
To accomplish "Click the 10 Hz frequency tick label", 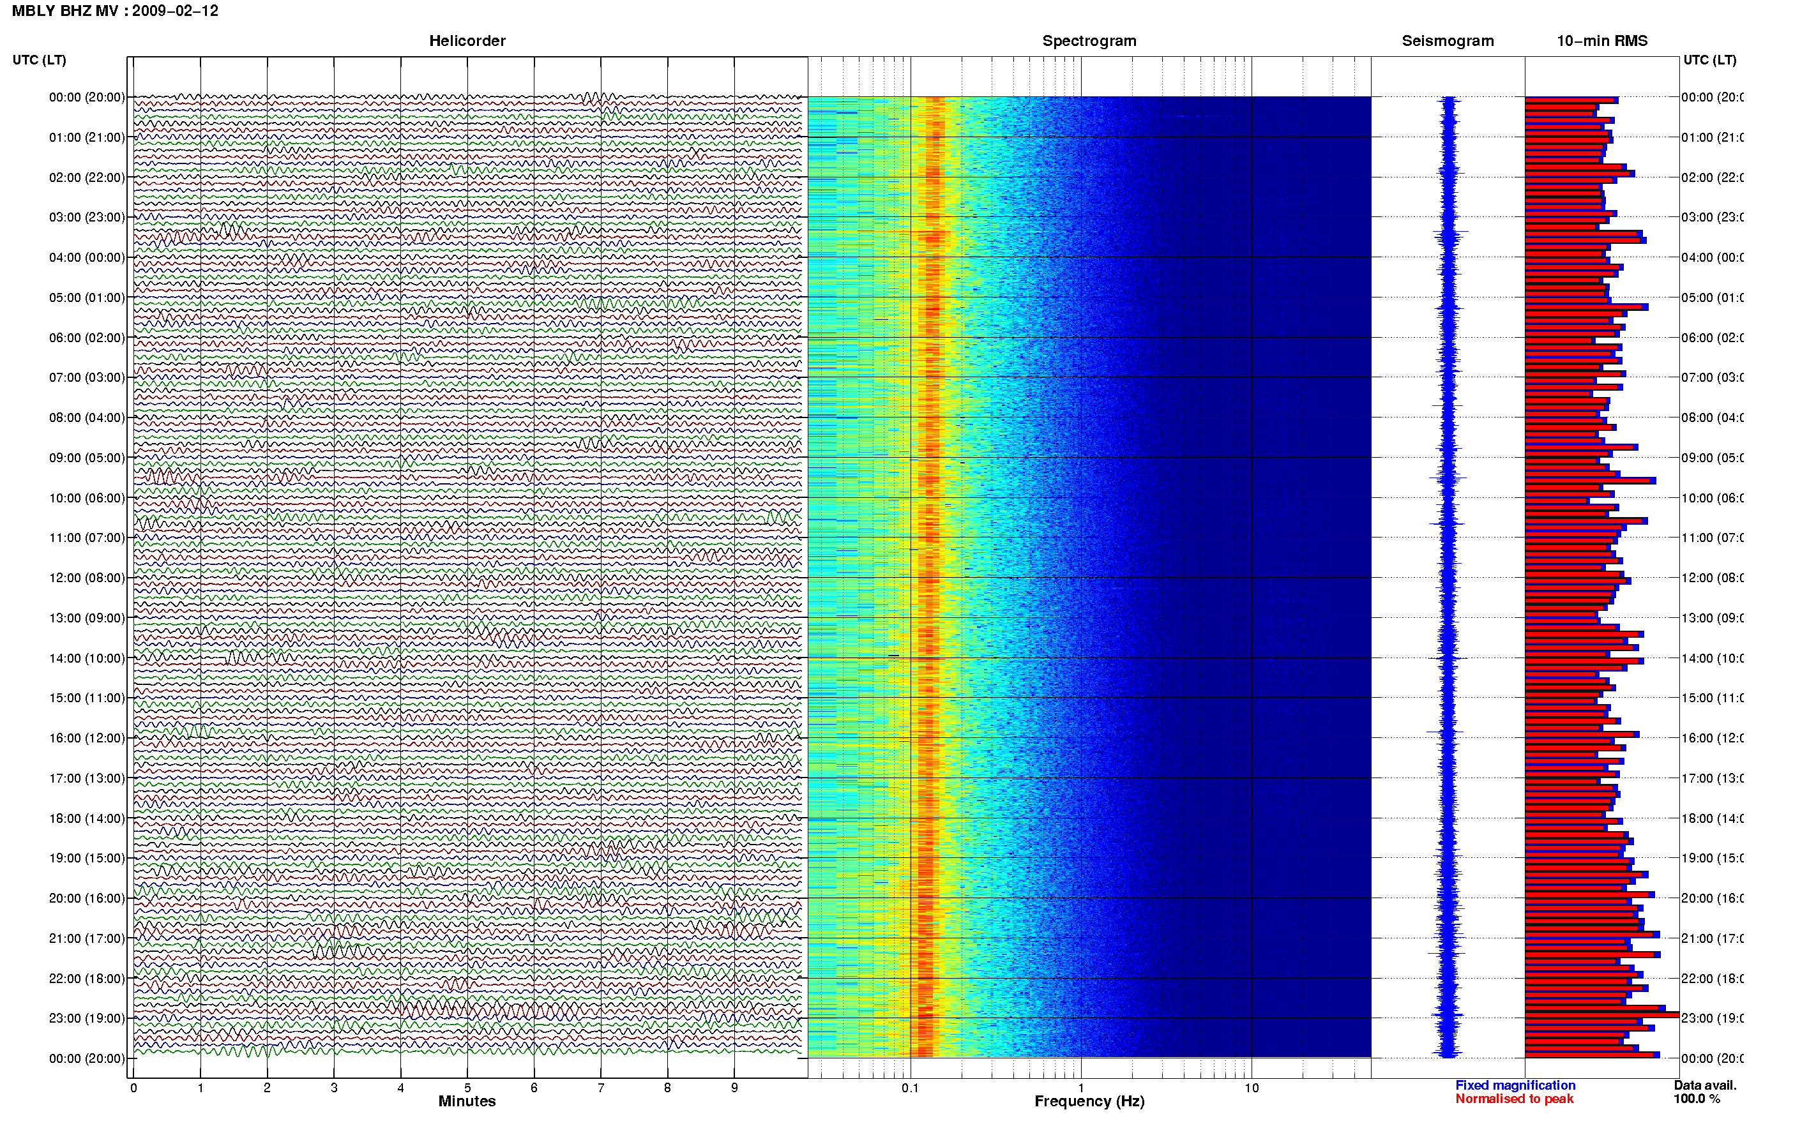I will [1252, 1088].
